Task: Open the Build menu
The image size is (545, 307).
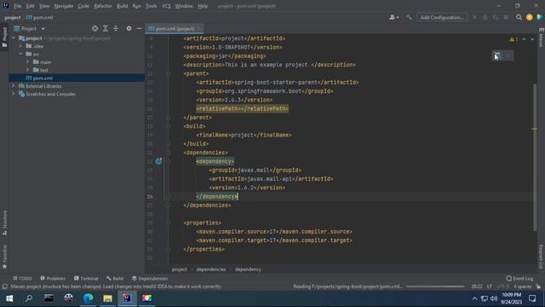Action: tap(122, 6)
